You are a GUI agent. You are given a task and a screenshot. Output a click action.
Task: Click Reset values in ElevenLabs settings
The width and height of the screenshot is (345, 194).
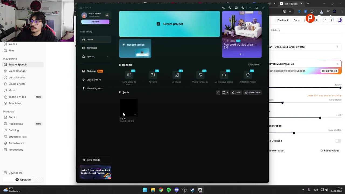330,151
